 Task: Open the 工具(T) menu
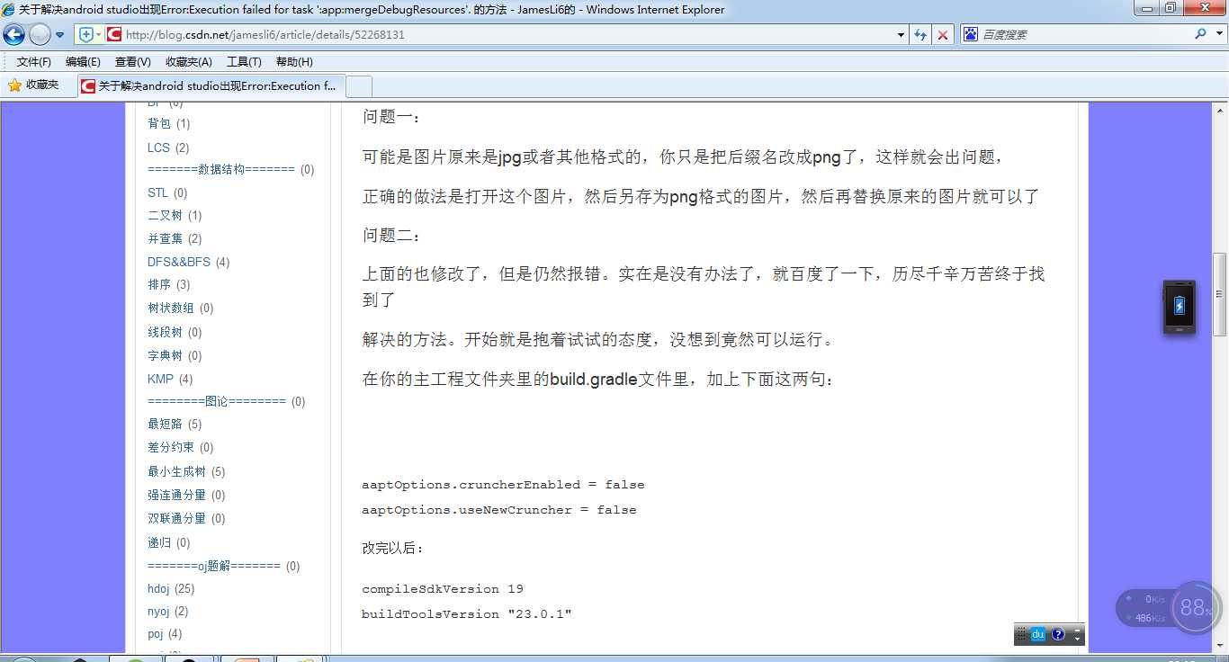point(244,62)
